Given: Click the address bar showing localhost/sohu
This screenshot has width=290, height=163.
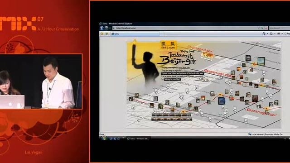Looking at the screenshot, I should [x=185, y=28].
